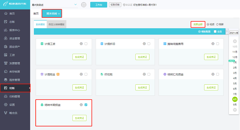Collapse sidebar via arrow beside 结账

click(x=29, y=88)
